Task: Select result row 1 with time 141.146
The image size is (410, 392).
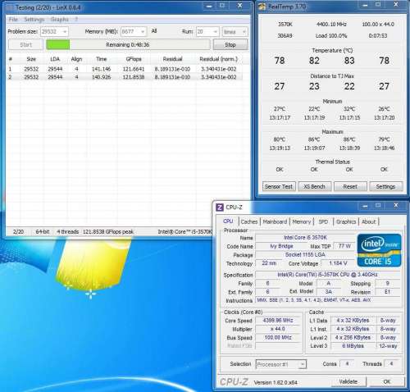Action: pos(125,69)
